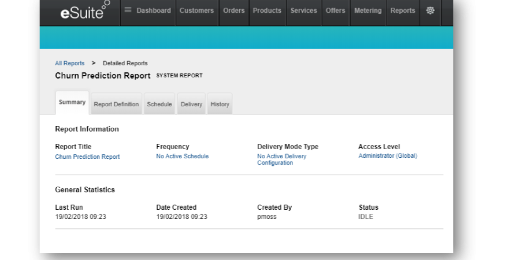
Task: Click the No Active Schedule link
Action: pyautogui.click(x=182, y=157)
